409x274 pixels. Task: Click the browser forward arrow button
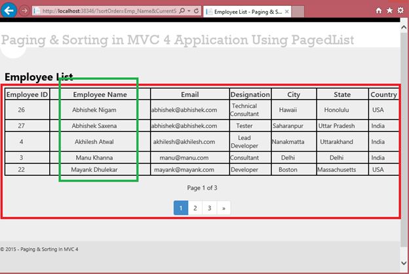[x=24, y=10]
